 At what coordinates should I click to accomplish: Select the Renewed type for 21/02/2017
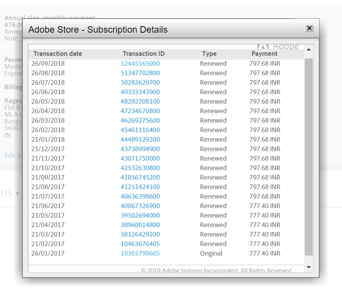[213, 244]
